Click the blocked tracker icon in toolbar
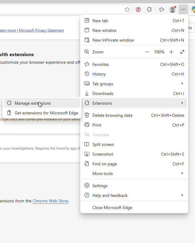The image size is (195, 243). pyautogui.click(x=138, y=9)
